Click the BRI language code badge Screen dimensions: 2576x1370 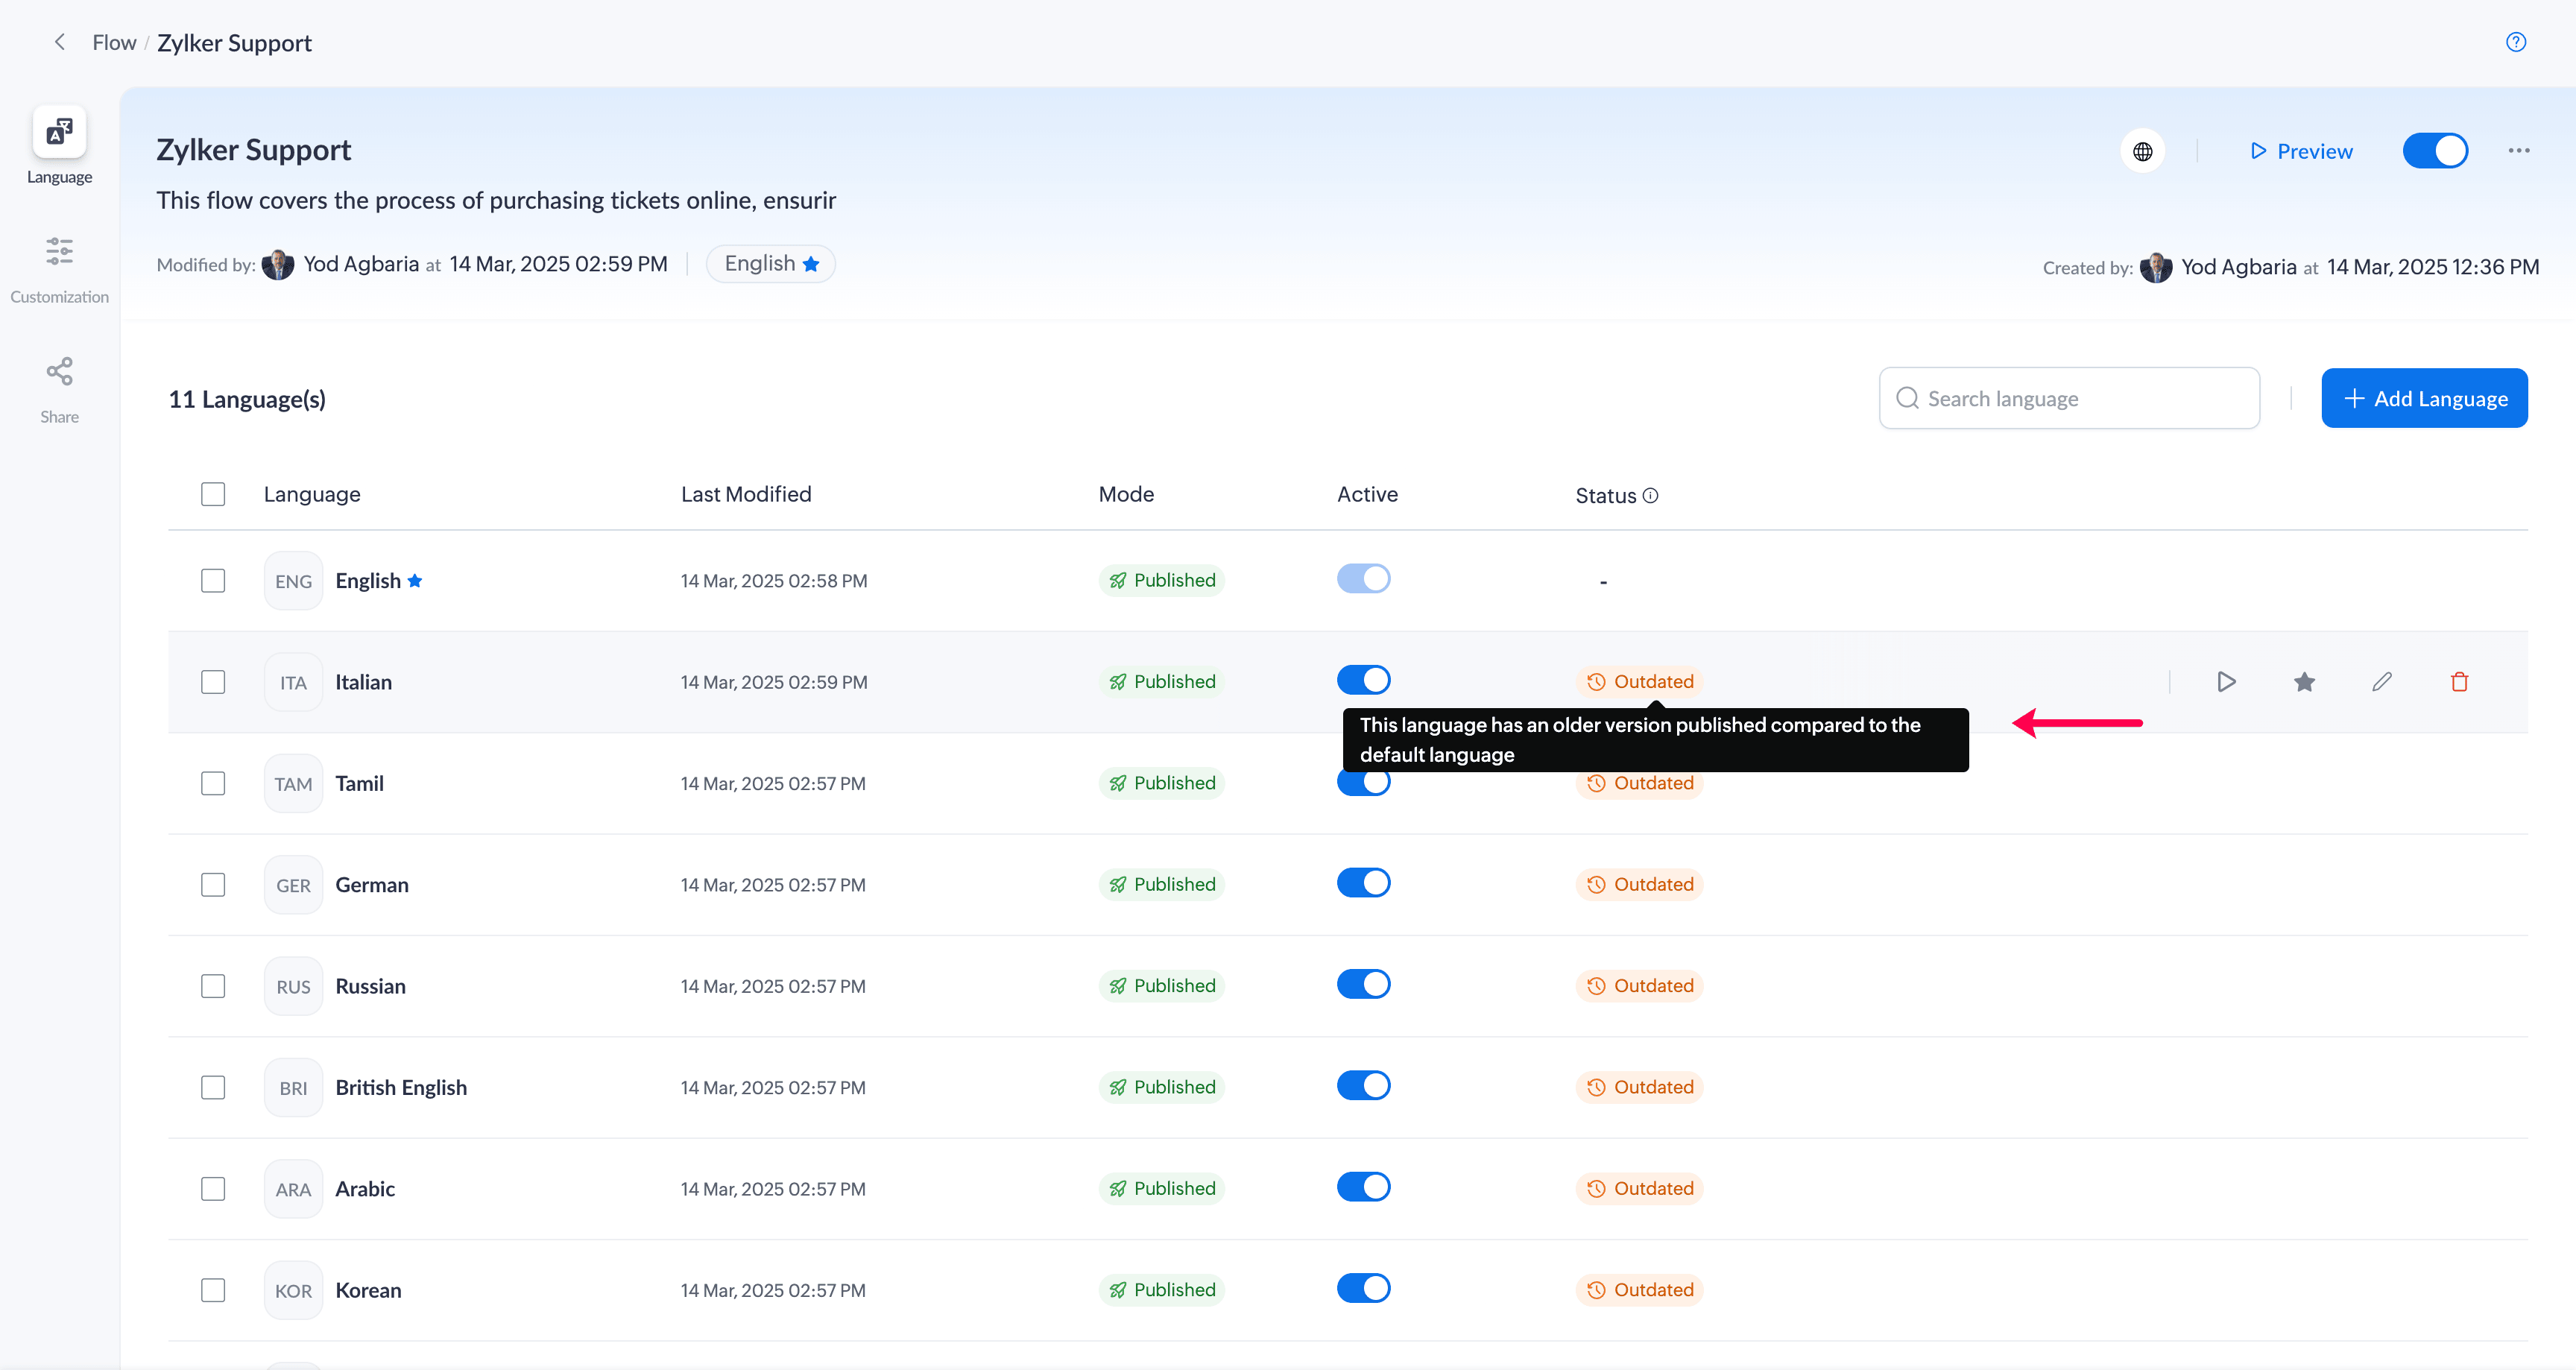coord(293,1088)
